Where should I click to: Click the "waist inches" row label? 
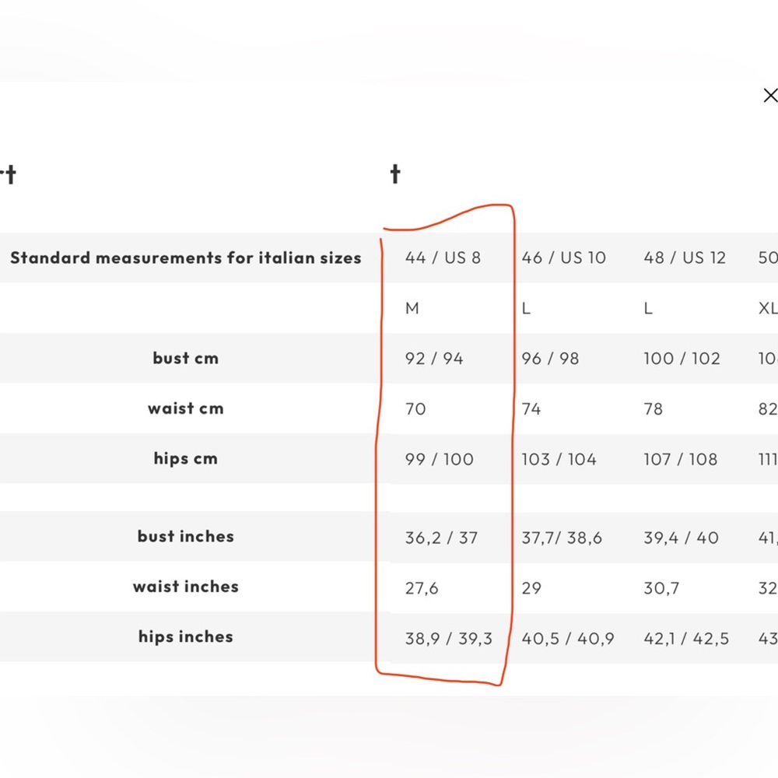click(186, 587)
